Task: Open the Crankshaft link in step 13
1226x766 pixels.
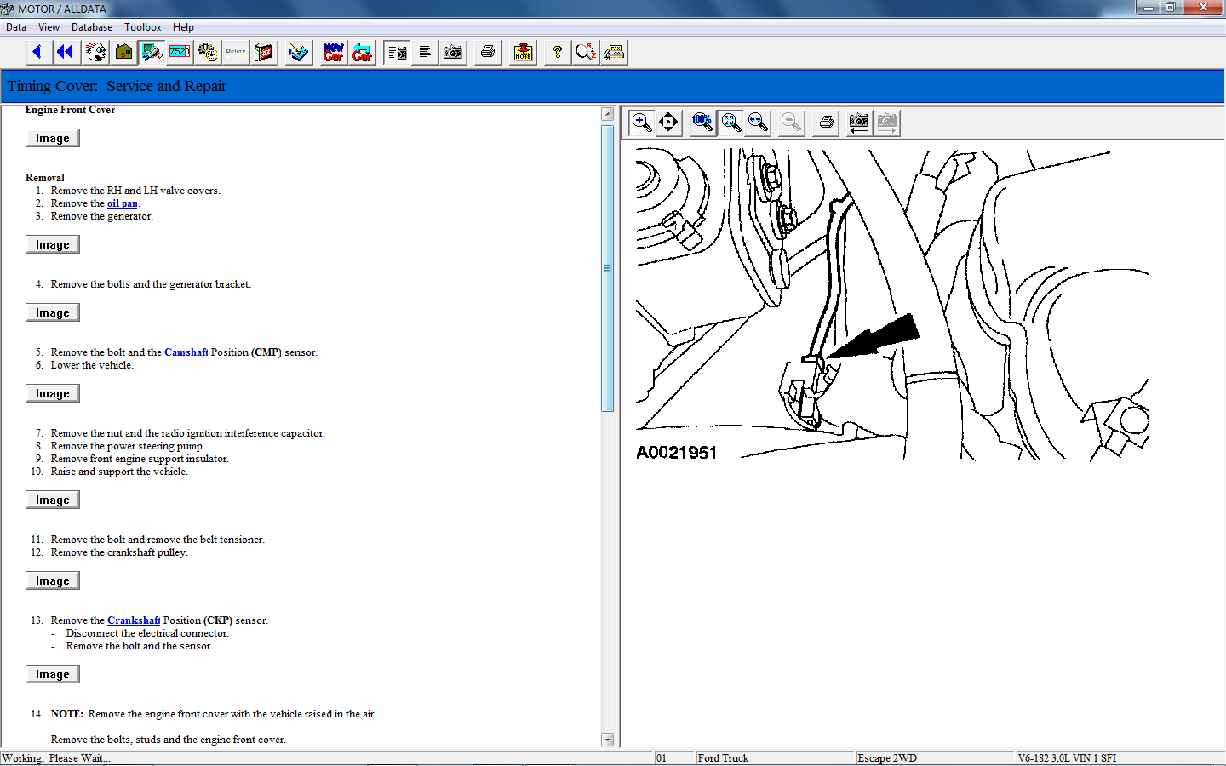Action: [134, 620]
